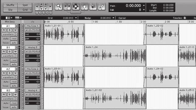
Task: Enable Shuffle edit mode
Action: (x=10, y=5)
